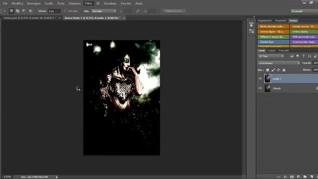The height and width of the screenshot is (179, 318).
Task: Open the brush presets collapsed panel icon
Action: coord(251,24)
